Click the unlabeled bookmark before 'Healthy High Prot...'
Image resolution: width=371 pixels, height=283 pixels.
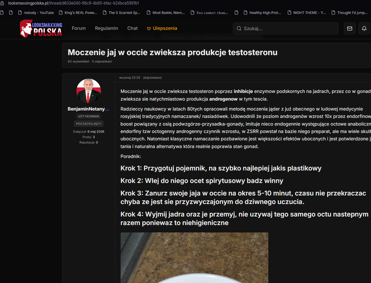tap(237, 13)
